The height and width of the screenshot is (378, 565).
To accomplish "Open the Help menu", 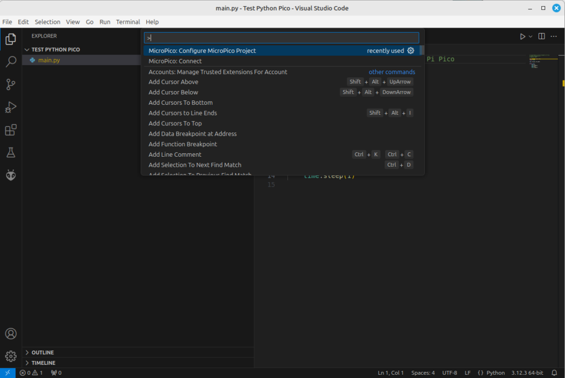I will click(x=152, y=22).
